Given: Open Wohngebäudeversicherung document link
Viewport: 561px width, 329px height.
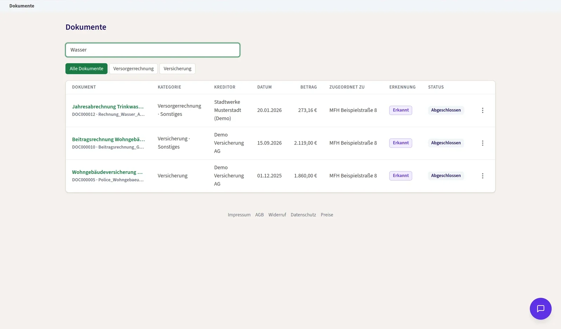Looking at the screenshot, I should tap(107, 172).
